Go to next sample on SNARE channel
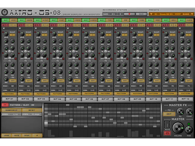The image size is (195, 146). point(31,25)
